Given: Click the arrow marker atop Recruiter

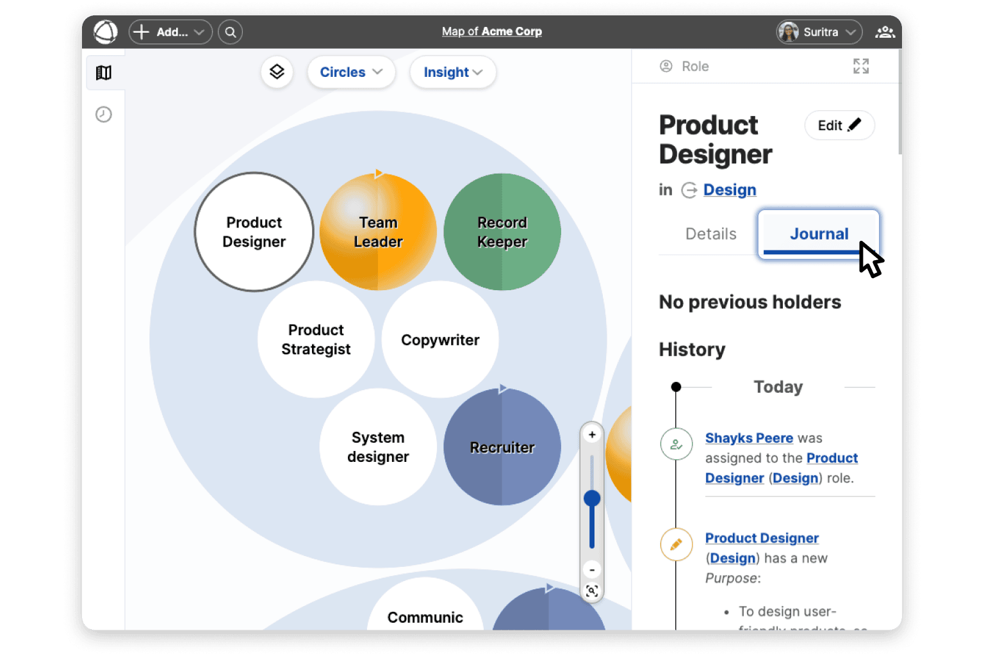Looking at the screenshot, I should (503, 388).
